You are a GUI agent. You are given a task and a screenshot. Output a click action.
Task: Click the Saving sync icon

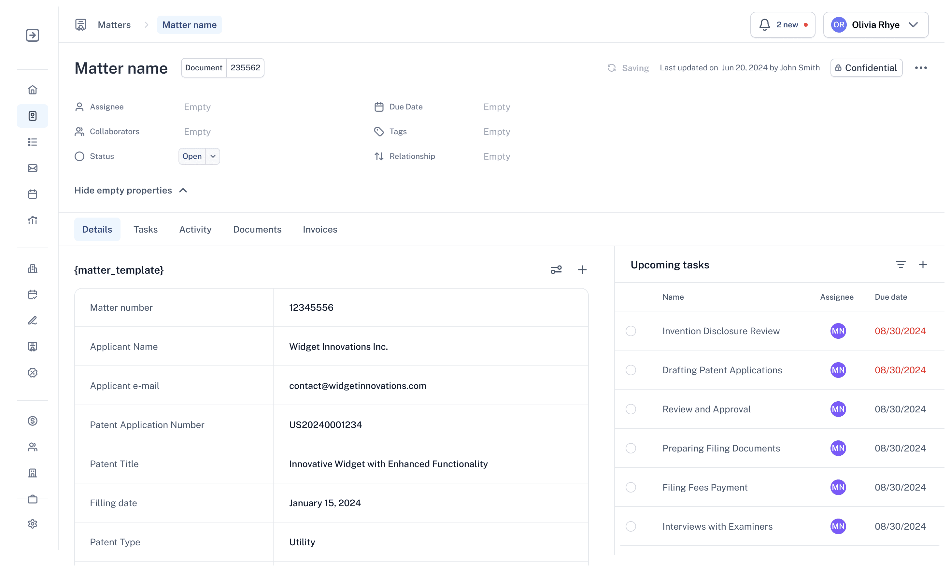(612, 68)
